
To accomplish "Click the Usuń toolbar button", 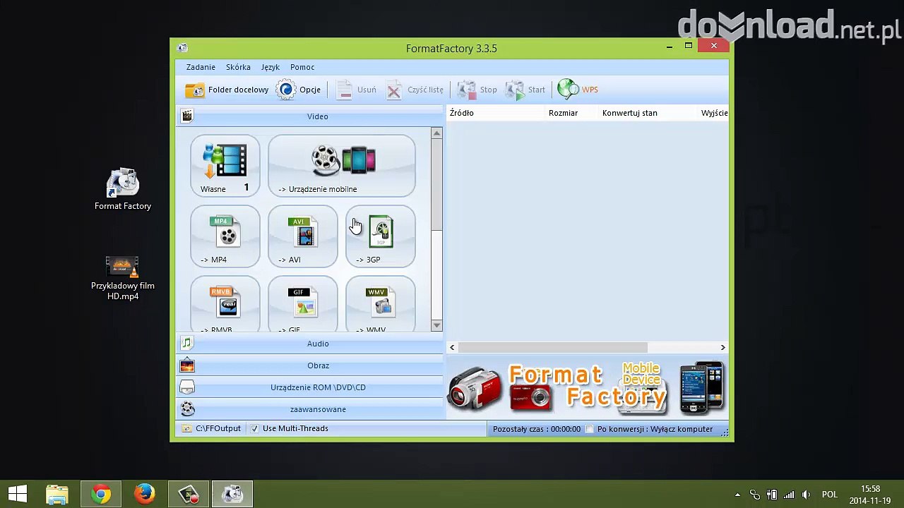I will 356,90.
